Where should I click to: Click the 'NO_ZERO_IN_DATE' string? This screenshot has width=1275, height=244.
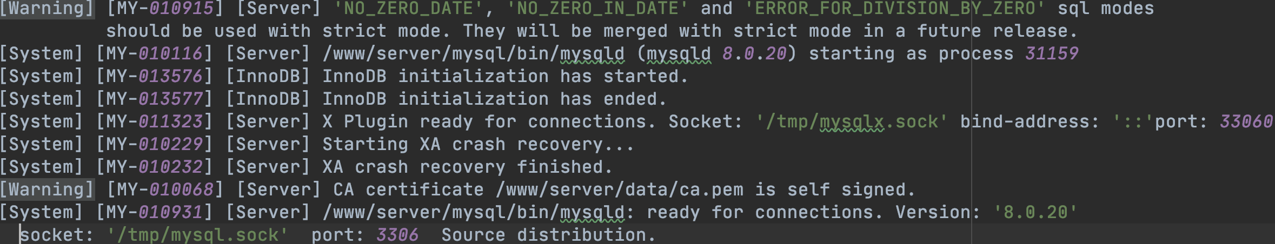click(598, 9)
